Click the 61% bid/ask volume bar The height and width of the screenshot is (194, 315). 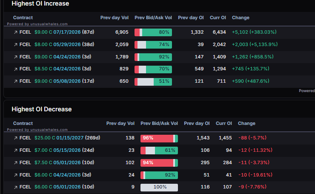tap(159, 151)
